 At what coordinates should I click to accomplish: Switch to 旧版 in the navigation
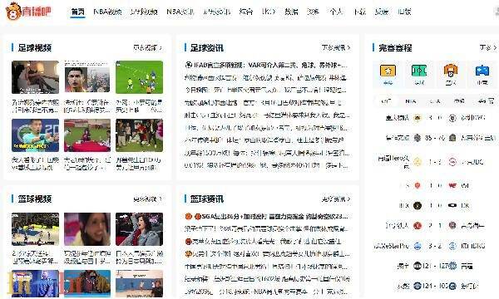click(404, 12)
